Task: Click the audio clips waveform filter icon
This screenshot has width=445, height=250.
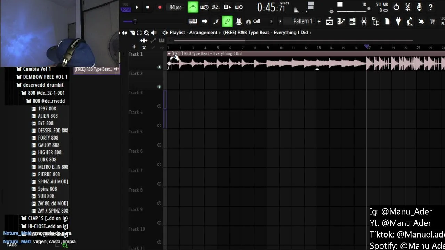Action: 144,41
